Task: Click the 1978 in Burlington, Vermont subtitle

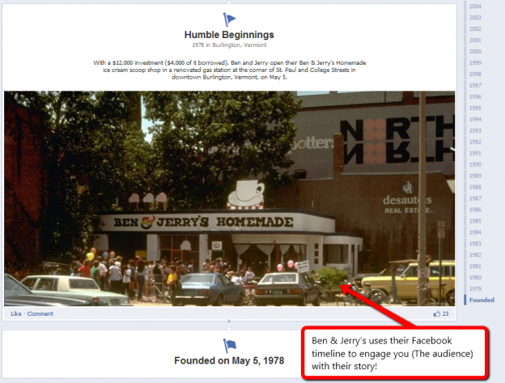Action: point(229,45)
